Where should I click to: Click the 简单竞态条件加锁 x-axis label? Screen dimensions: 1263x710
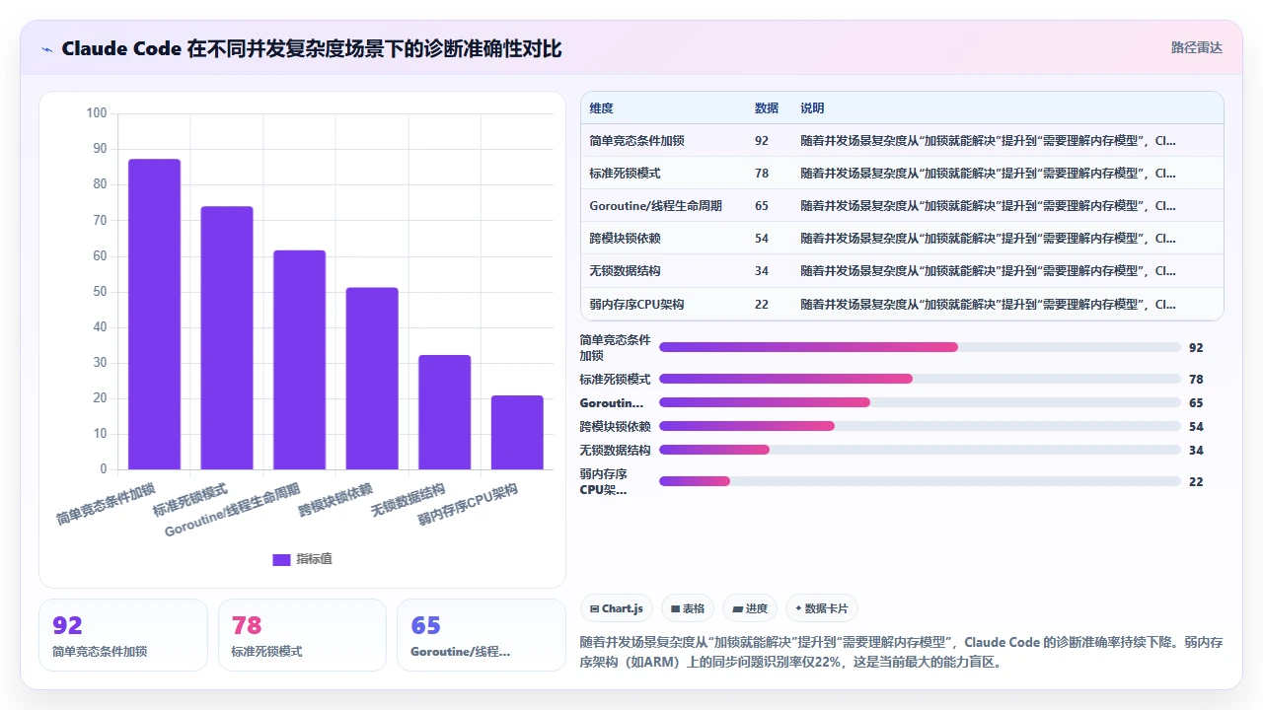pyautogui.click(x=107, y=503)
